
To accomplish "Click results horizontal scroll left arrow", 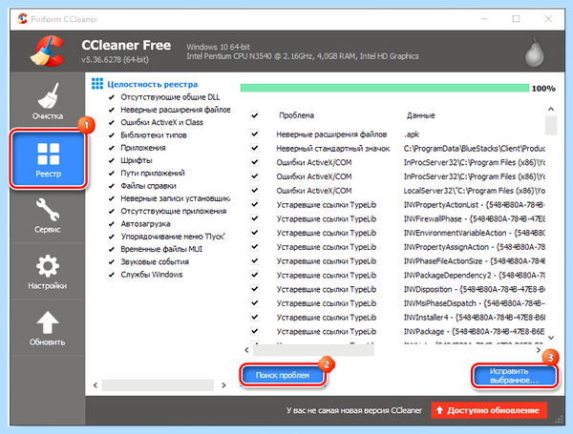I will click(x=246, y=350).
